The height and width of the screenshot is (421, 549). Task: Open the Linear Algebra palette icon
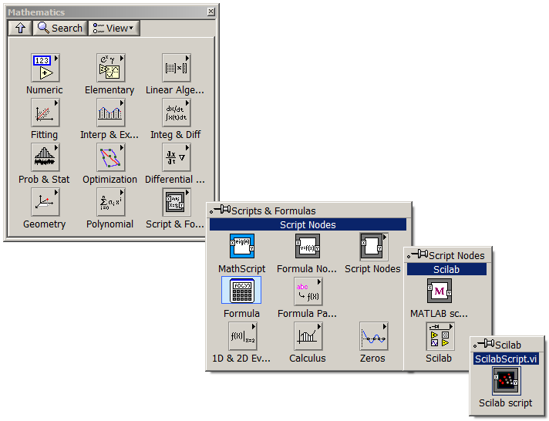click(x=176, y=68)
